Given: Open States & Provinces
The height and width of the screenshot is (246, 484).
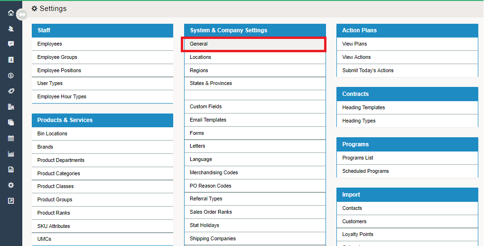Looking at the screenshot, I should [255, 84].
